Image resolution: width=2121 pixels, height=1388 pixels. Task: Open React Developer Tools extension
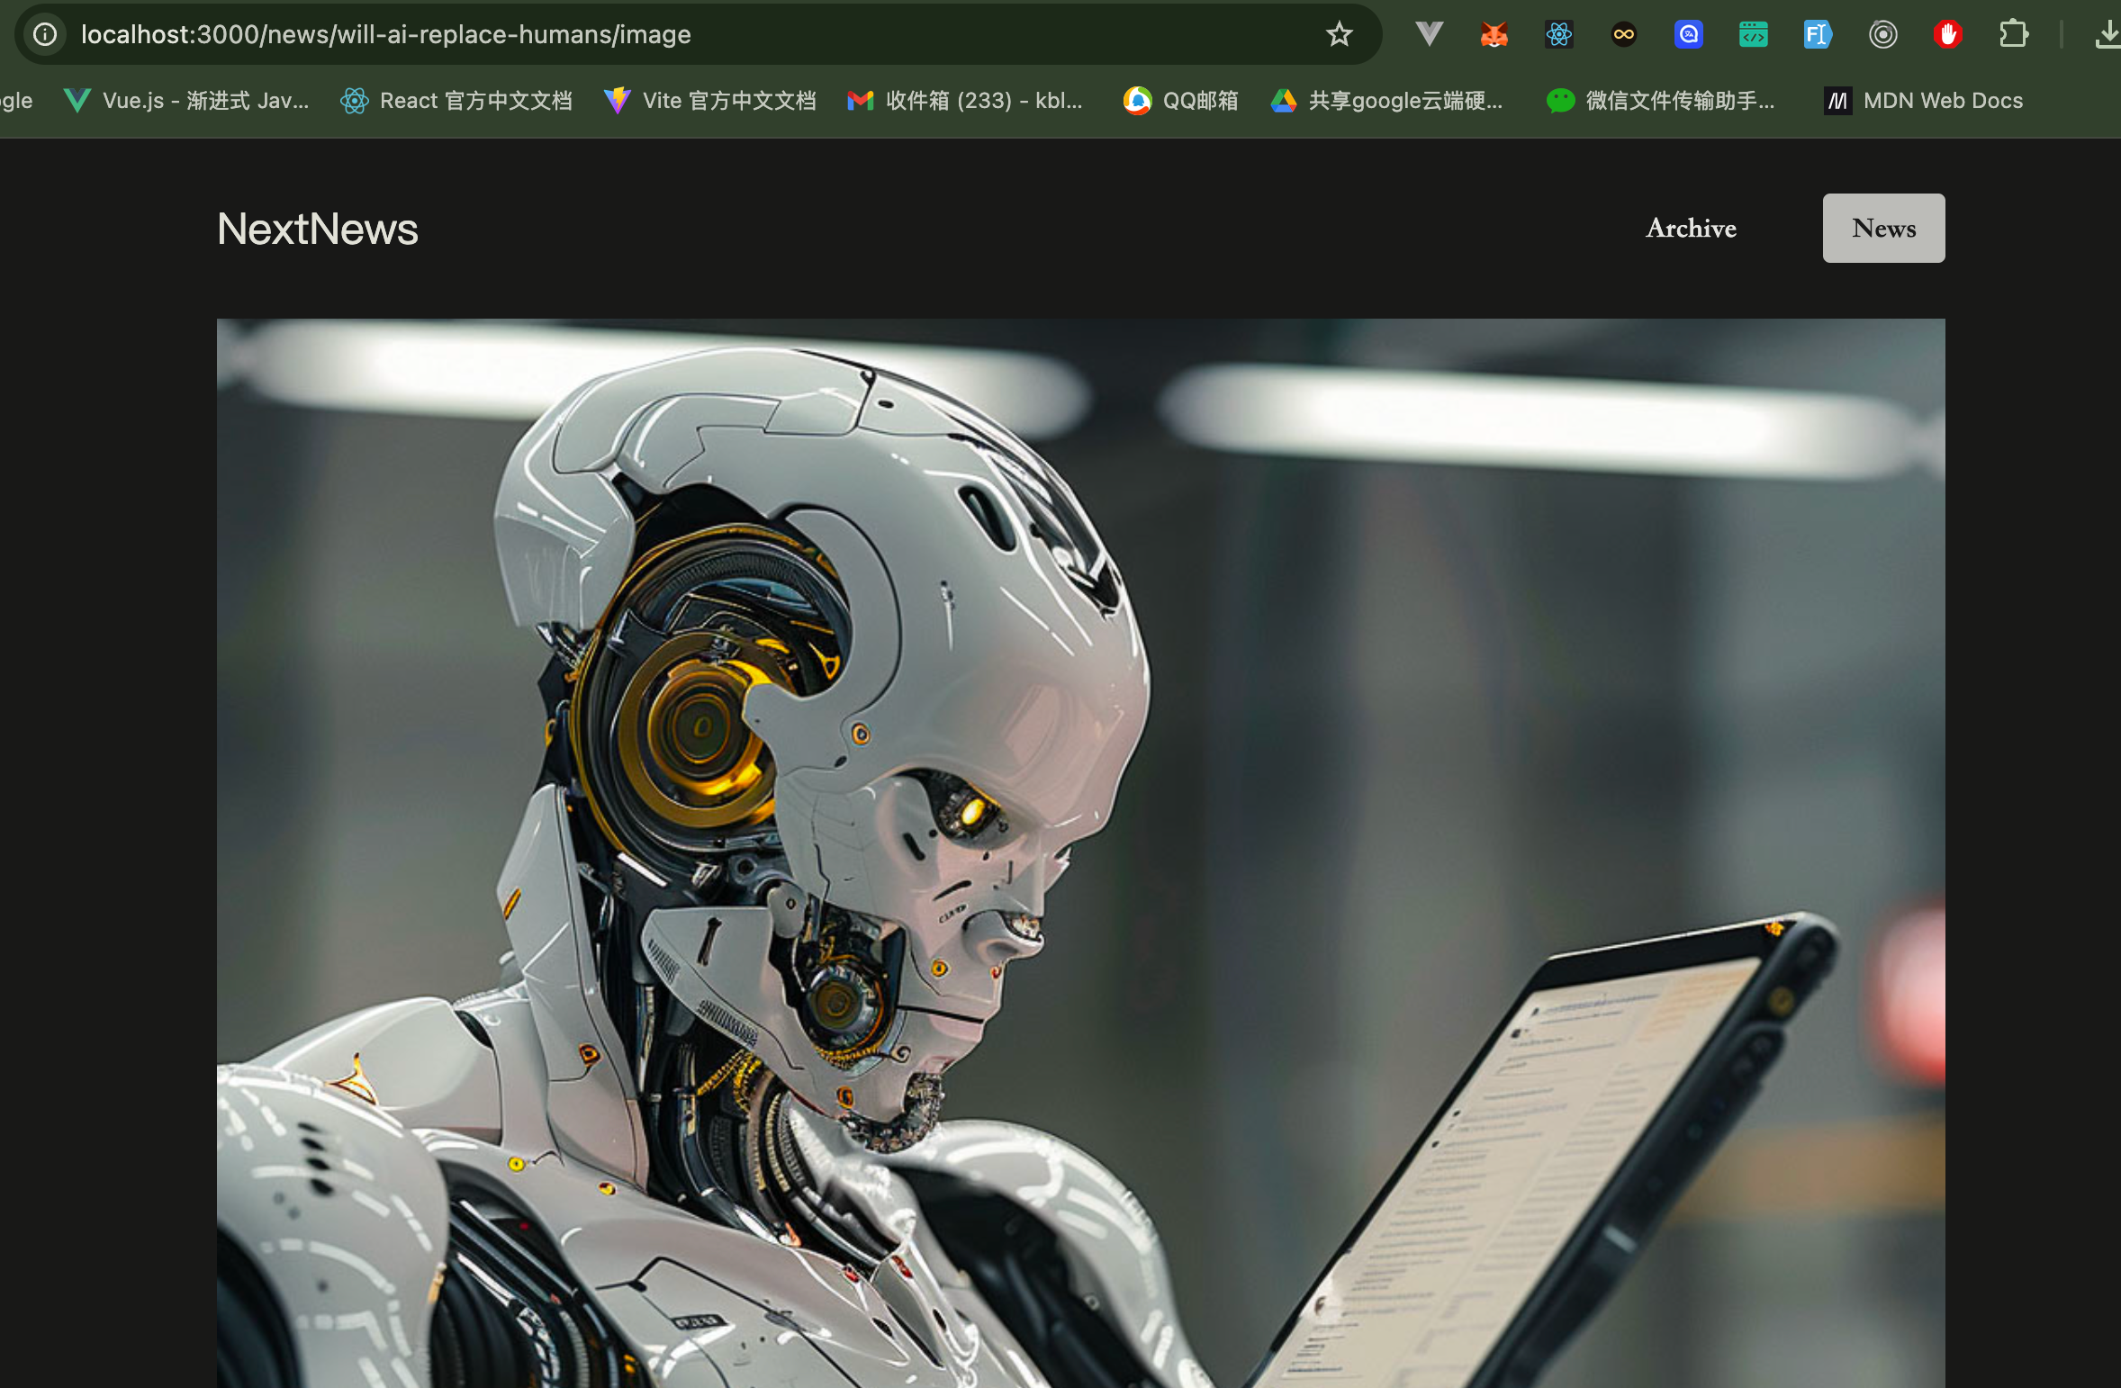tap(1558, 34)
